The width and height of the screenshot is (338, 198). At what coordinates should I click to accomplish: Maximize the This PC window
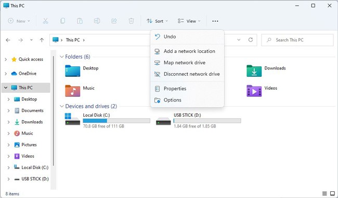pos(313,6)
